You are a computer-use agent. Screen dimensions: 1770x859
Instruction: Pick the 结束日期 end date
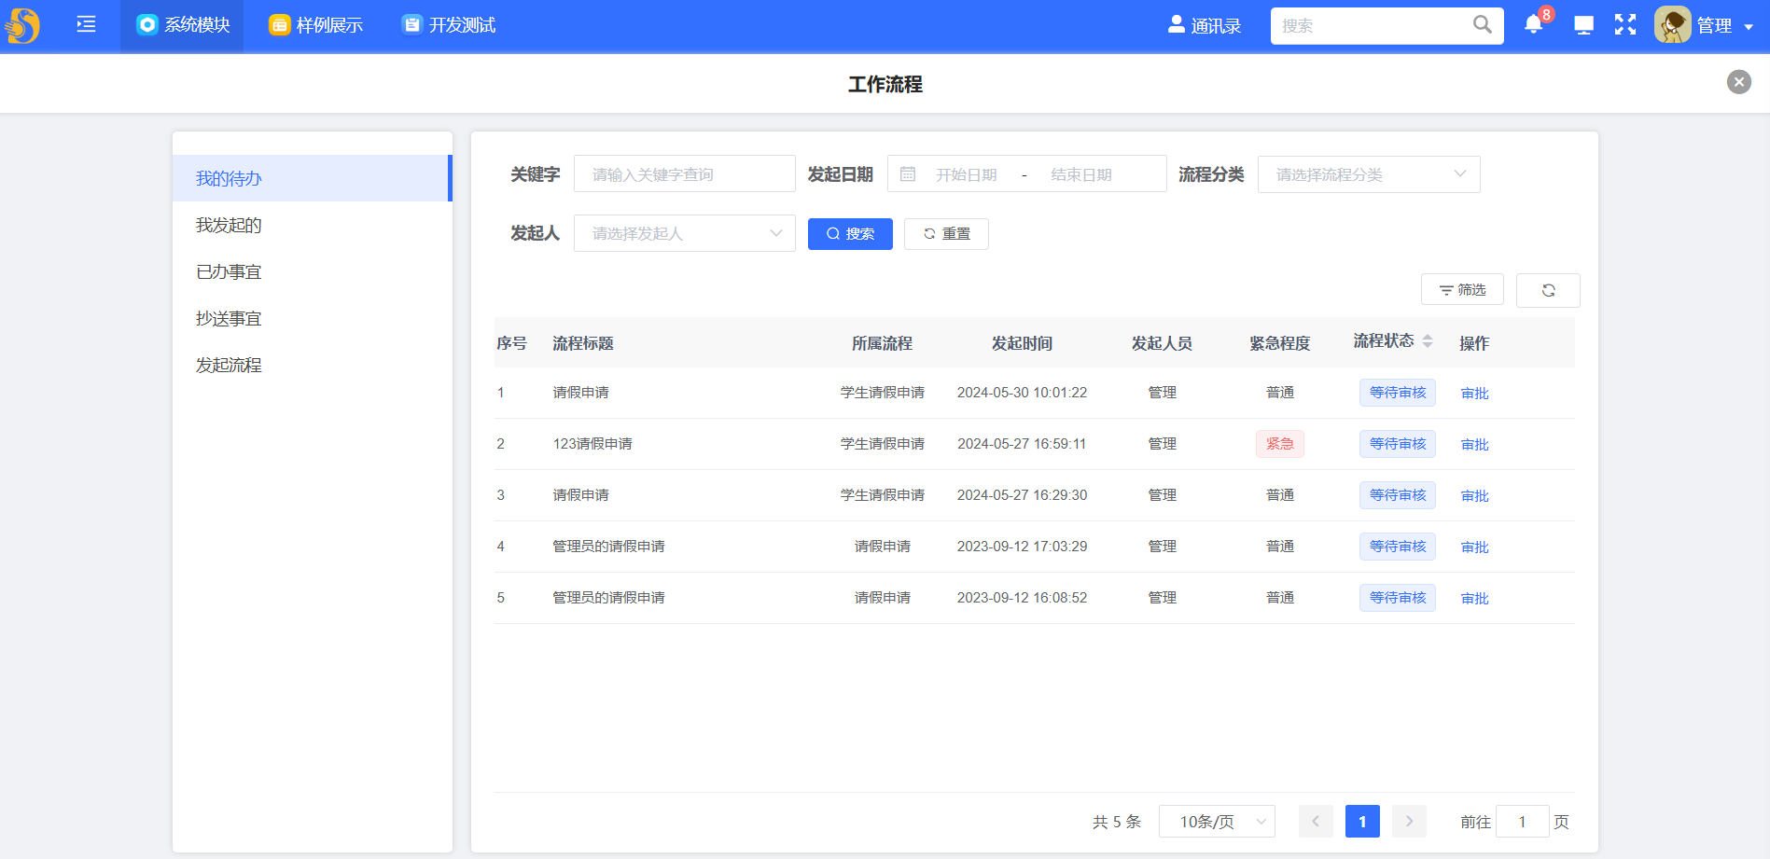(1081, 174)
